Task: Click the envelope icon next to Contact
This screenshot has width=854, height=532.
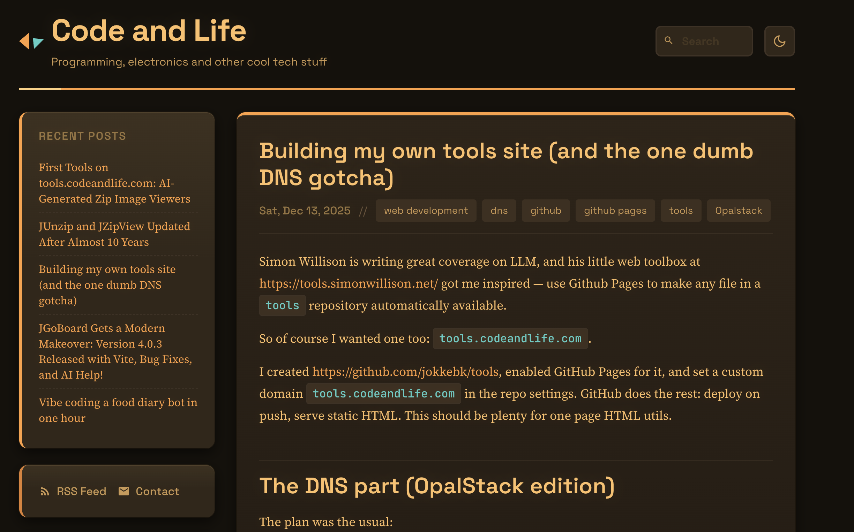Action: click(124, 491)
